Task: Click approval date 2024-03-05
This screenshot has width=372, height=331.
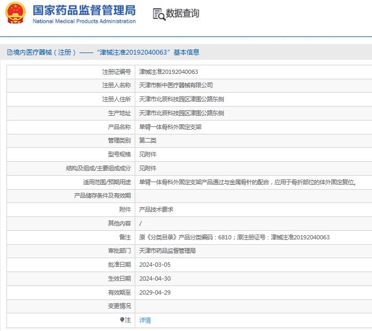Action: pos(155,265)
